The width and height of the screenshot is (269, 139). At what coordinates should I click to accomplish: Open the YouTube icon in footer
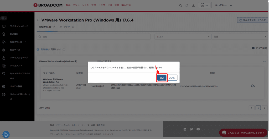pyautogui.click(x=198, y=129)
